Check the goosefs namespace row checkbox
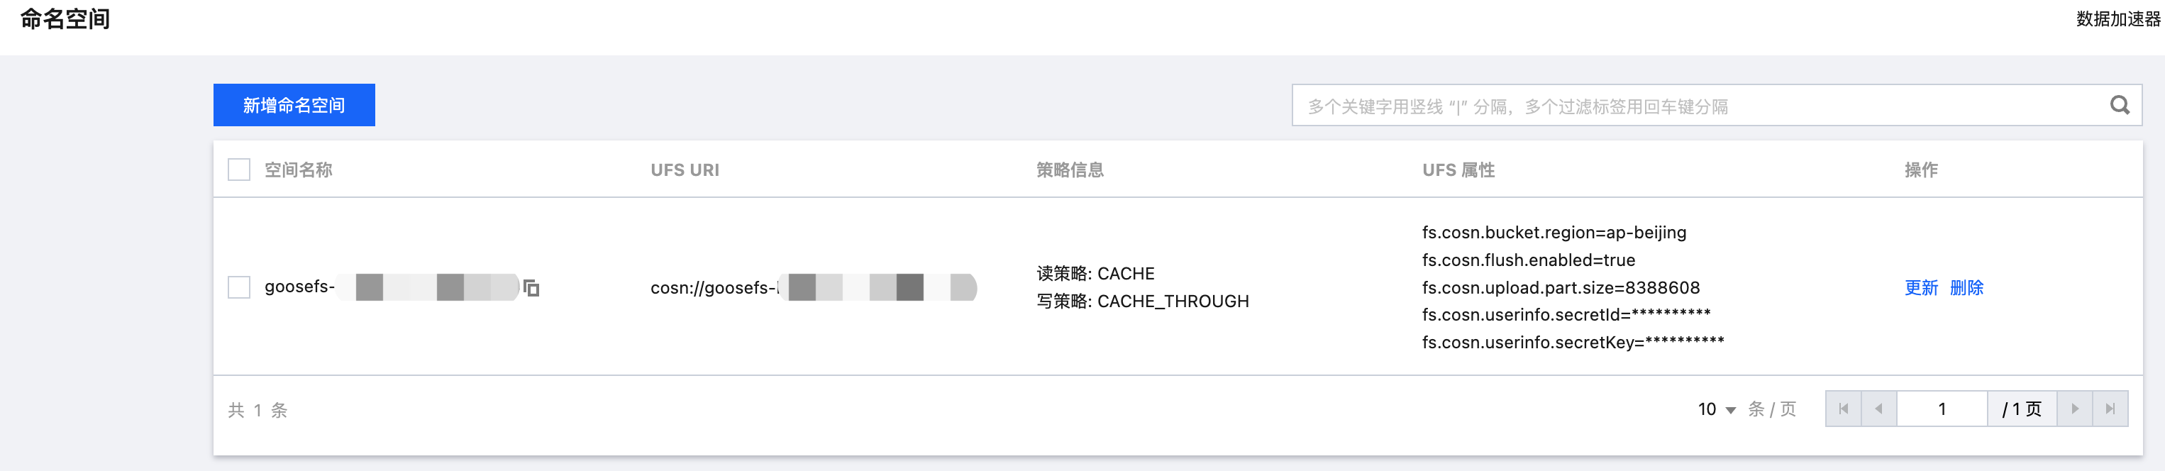This screenshot has height=471, width=2165. click(238, 288)
